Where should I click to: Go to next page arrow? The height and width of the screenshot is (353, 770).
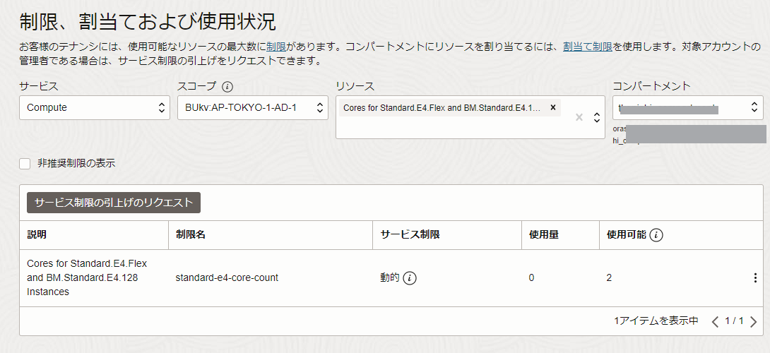[753, 322]
